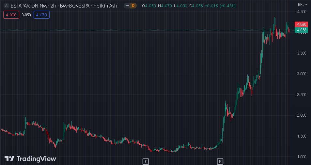This screenshot has width=311, height=165.
Task: Click the open value O4.053
Action: [149, 6]
